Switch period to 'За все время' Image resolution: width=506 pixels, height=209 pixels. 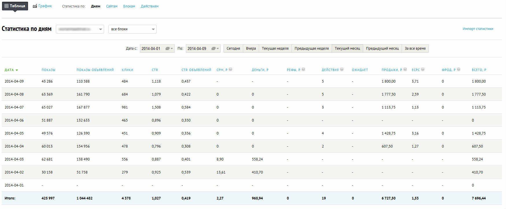tap(415, 48)
